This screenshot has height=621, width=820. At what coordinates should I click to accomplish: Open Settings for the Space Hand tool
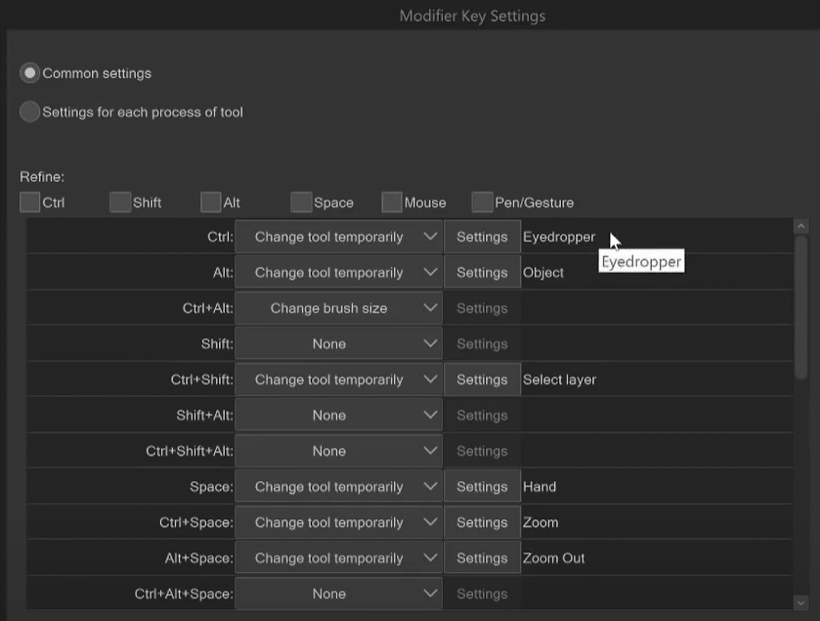click(482, 487)
